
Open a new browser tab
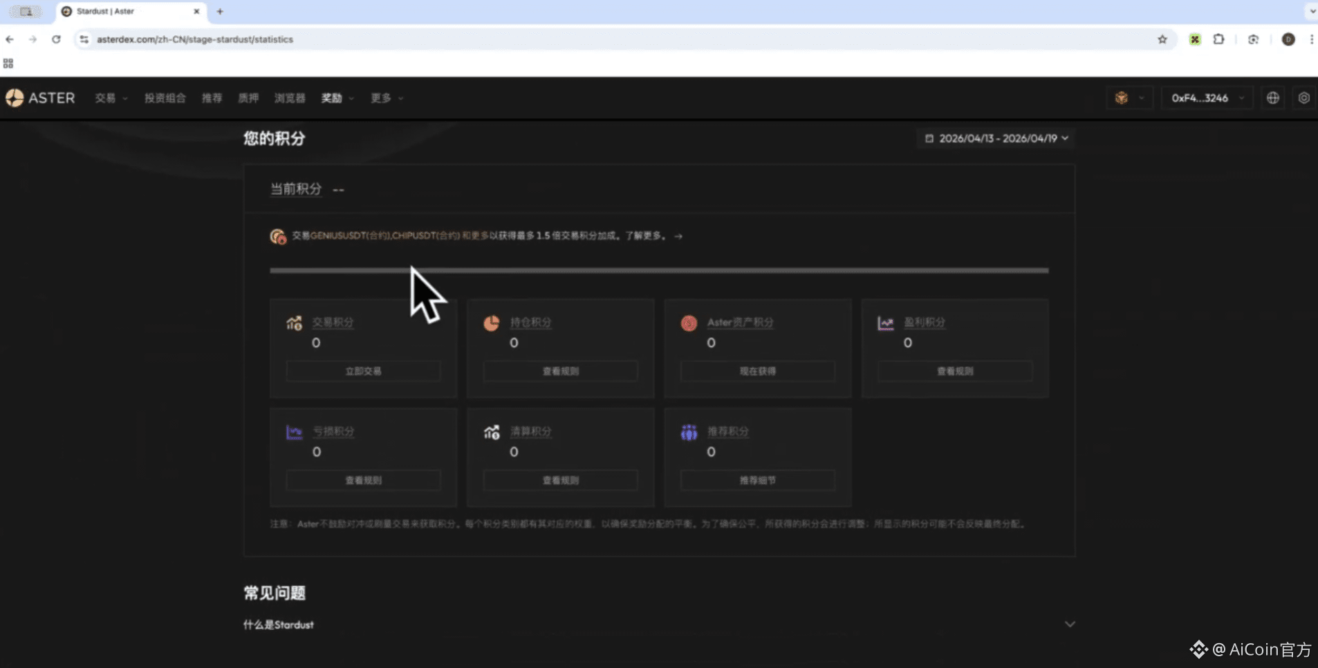click(x=220, y=11)
